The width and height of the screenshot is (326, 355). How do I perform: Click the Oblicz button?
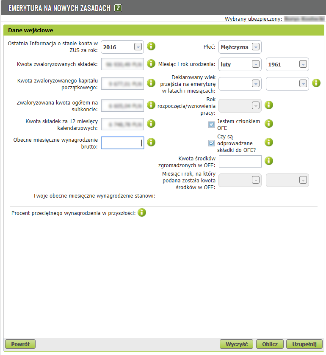pyautogui.click(x=270, y=344)
